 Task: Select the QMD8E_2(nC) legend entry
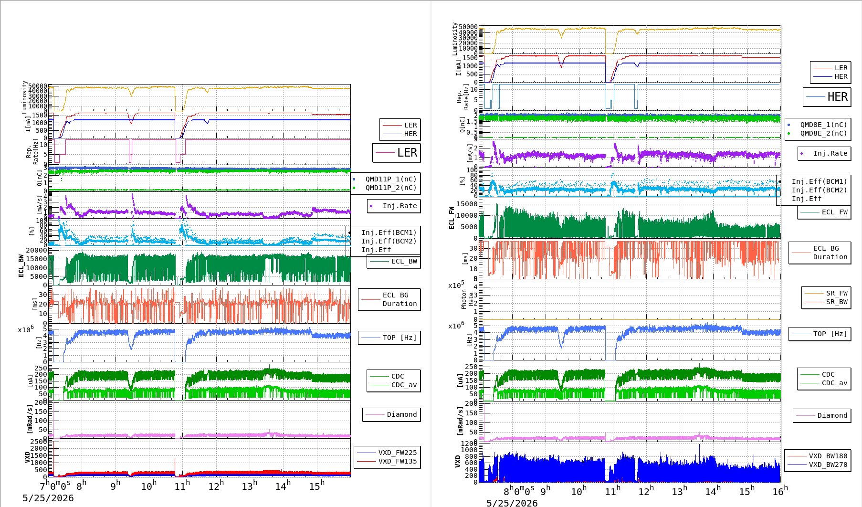pos(818,134)
